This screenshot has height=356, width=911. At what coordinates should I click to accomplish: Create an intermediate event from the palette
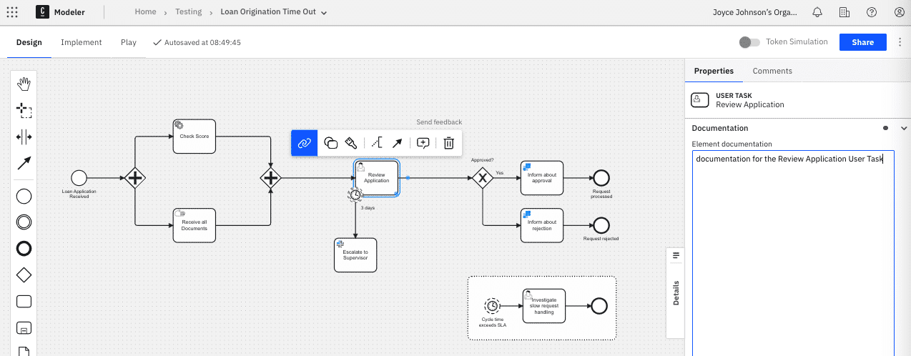[24, 222]
